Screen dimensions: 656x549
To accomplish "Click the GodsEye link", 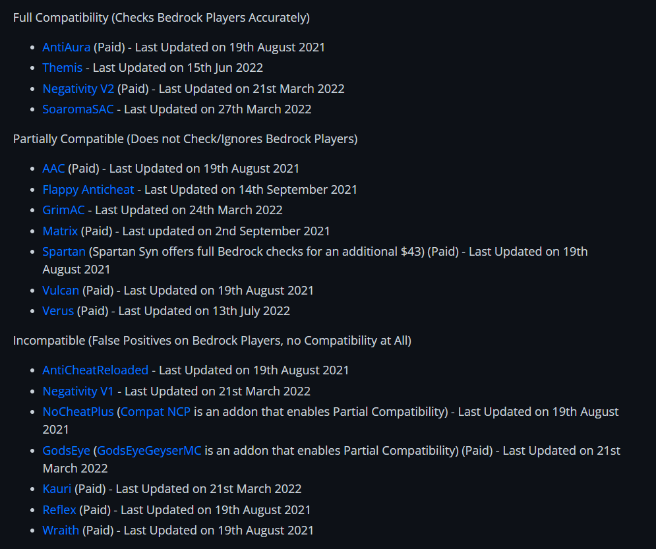I will (67, 450).
